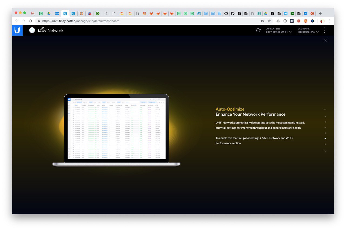
Task: Open a new browser tab
Action: coord(320,13)
